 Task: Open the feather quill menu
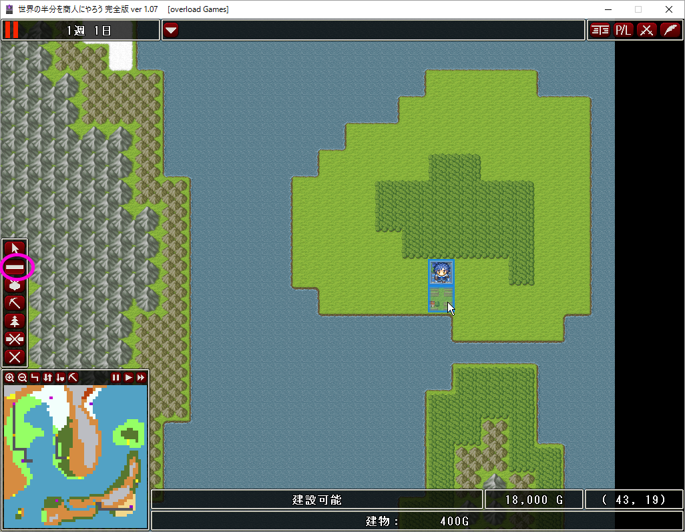click(670, 30)
